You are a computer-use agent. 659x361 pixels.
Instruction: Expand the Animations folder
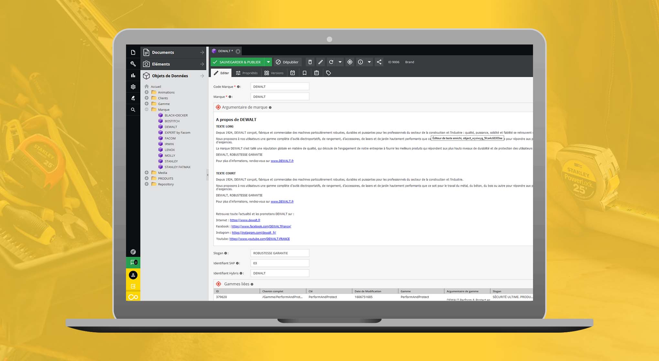click(147, 92)
